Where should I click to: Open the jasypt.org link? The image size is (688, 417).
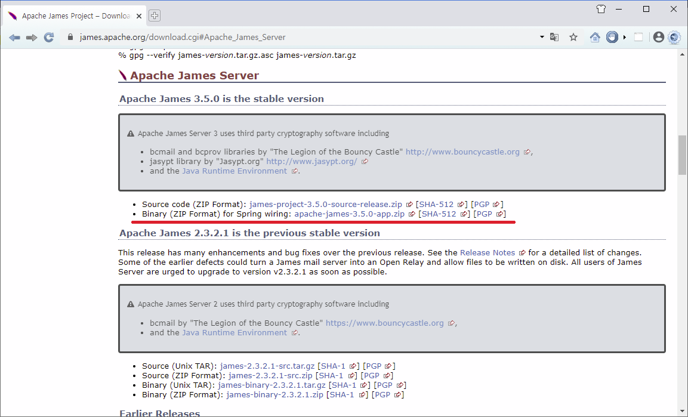coord(311,161)
